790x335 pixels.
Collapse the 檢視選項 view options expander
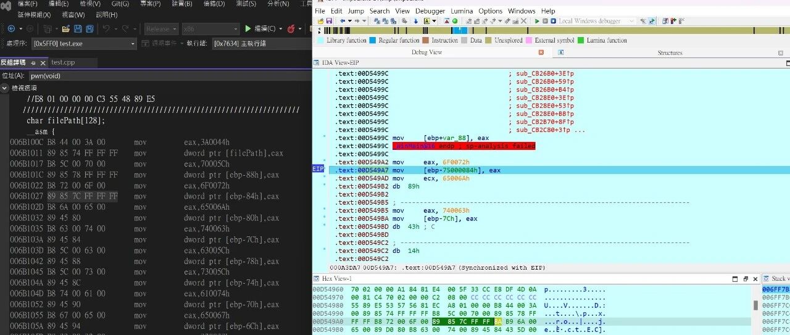(5, 88)
